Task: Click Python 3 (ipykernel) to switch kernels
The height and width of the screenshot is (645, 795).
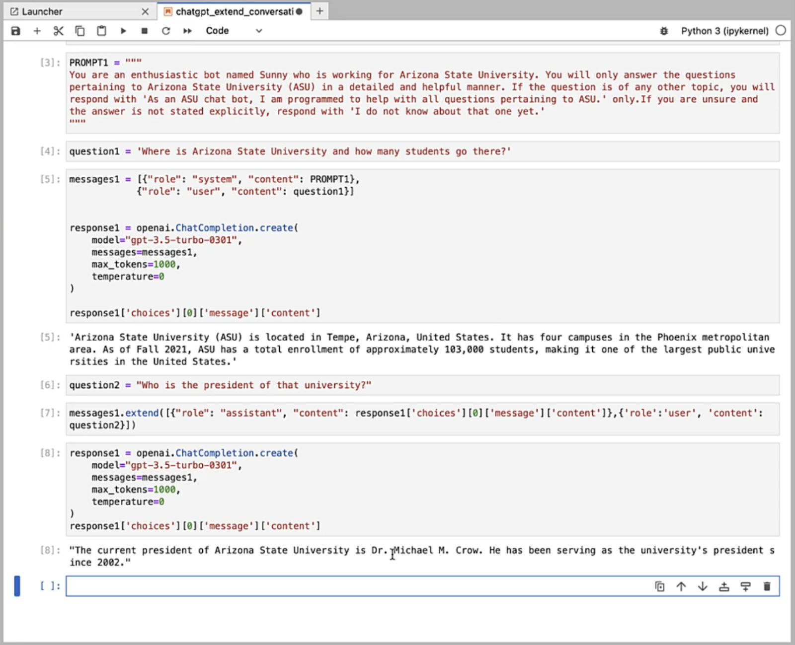Action: pos(724,30)
